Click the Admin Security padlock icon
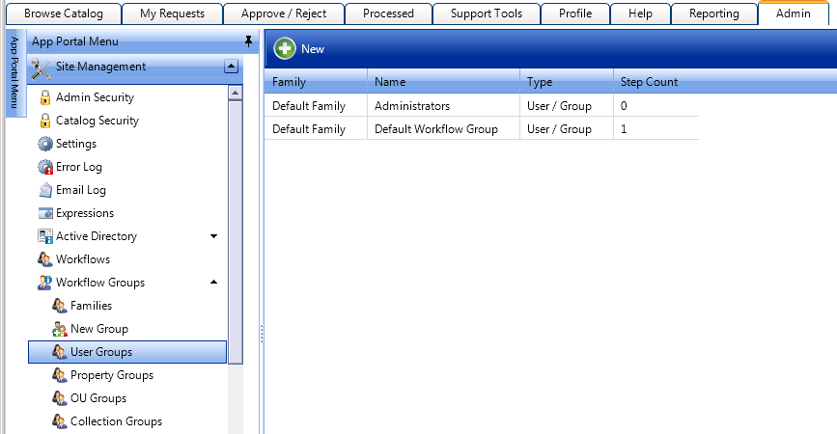This screenshot has width=837, height=434. point(44,97)
